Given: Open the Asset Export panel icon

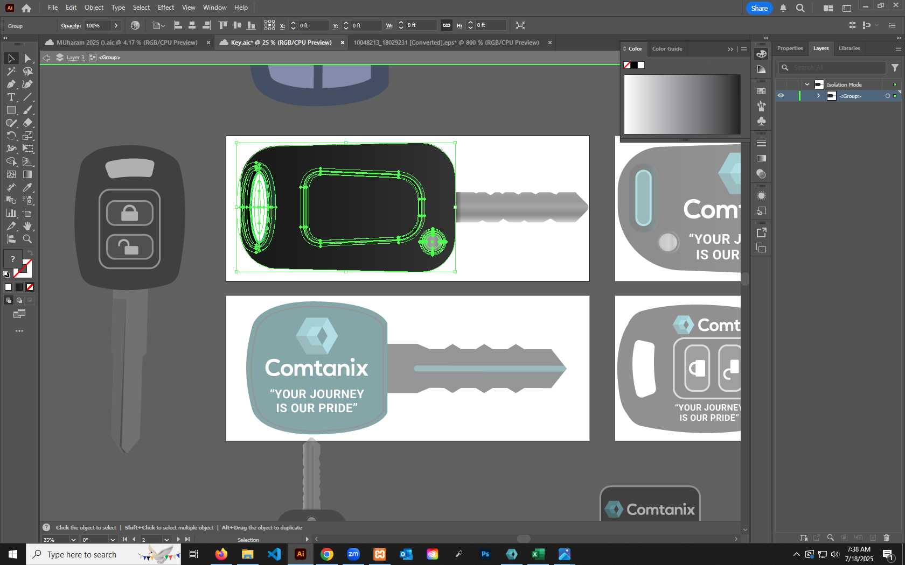Looking at the screenshot, I should point(761,232).
